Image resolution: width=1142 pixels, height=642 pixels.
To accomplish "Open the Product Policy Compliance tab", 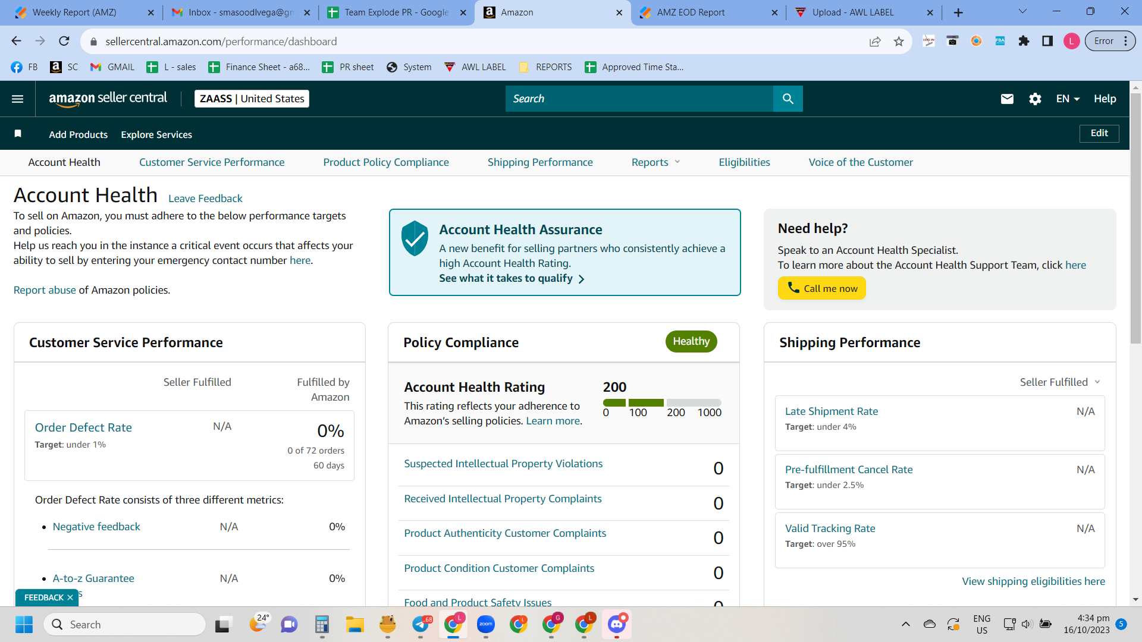I will (x=386, y=162).
